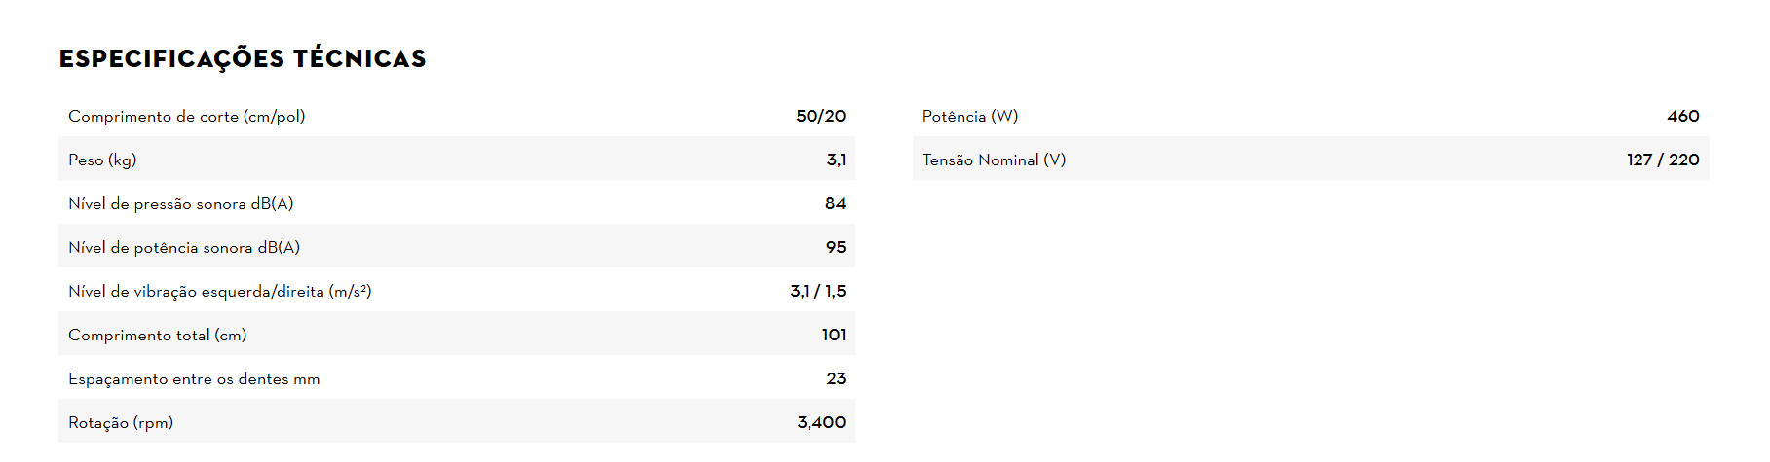This screenshot has width=1770, height=462.
Task: Click the rotation value 3,400
Action: click(x=821, y=423)
